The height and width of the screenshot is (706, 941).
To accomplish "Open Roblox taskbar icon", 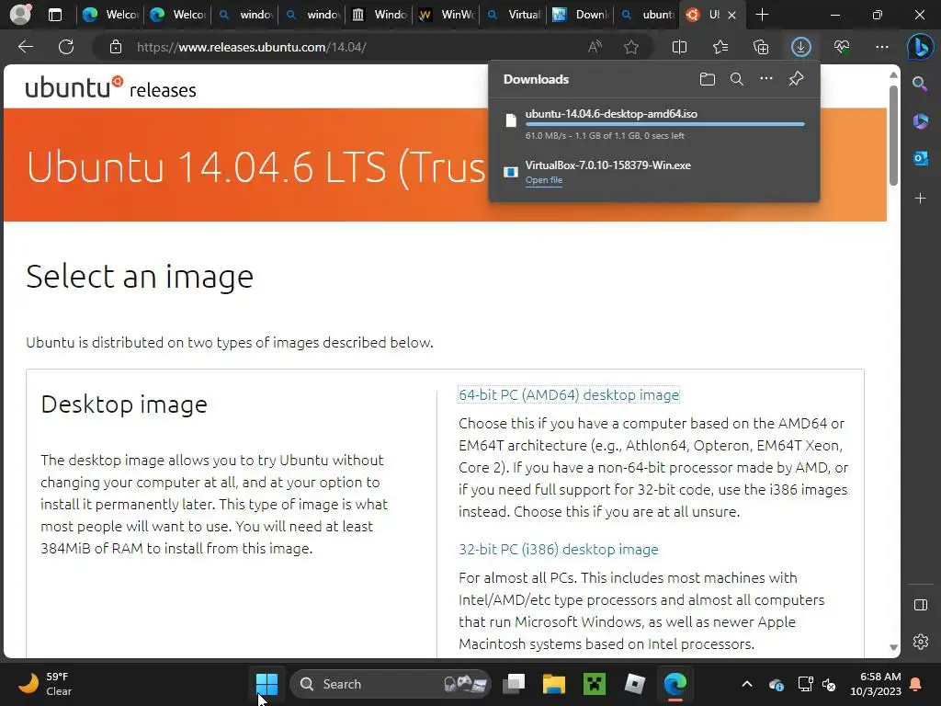I will click(x=634, y=684).
